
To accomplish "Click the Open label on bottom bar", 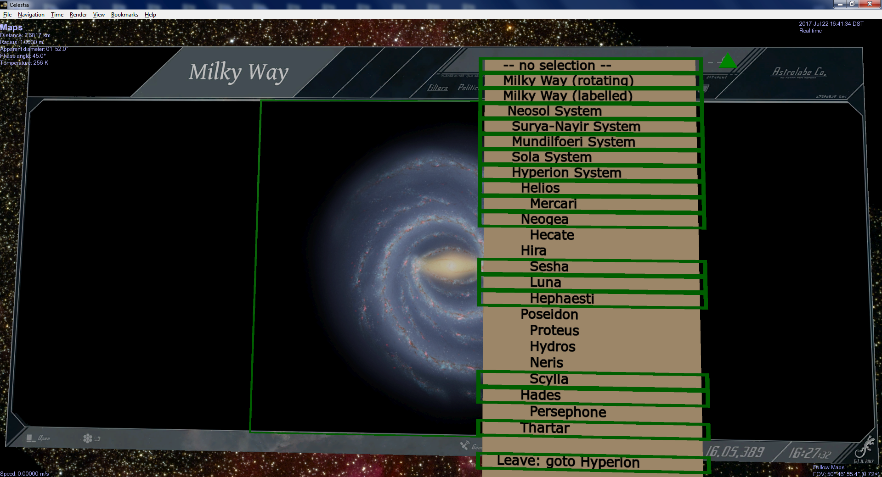I will [44, 438].
